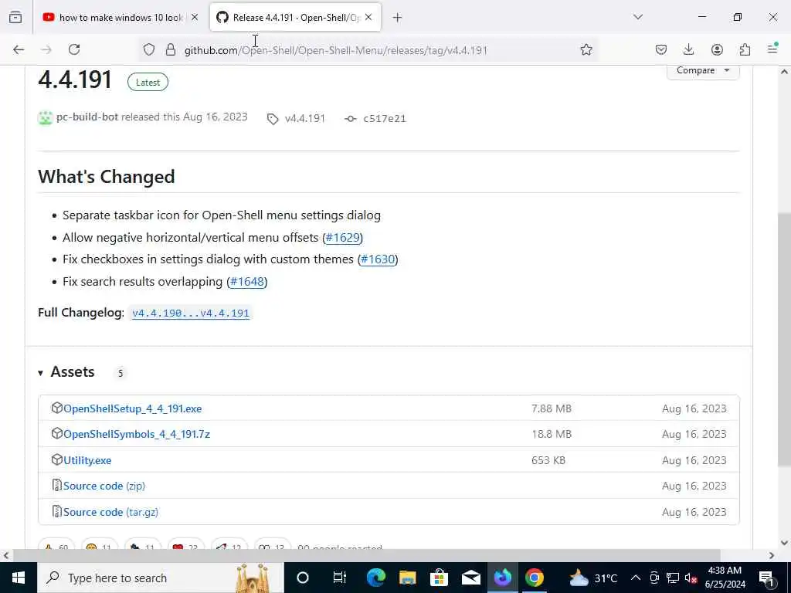The image size is (791, 593).
Task: Open muted volume speaker icon
Action: click(x=691, y=578)
